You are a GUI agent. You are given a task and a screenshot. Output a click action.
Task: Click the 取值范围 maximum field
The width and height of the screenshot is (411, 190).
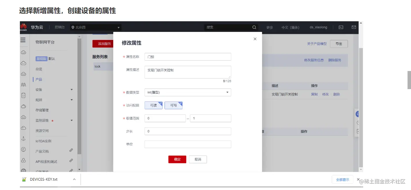click(x=210, y=118)
